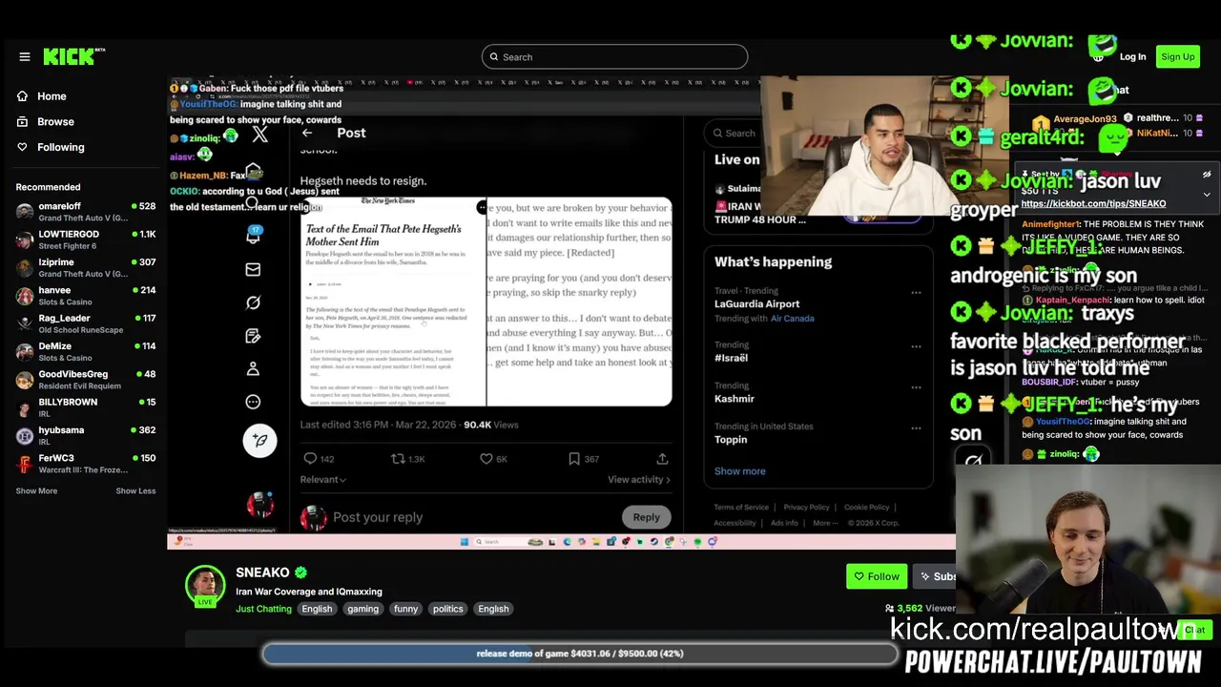The width and height of the screenshot is (1221, 687).
Task: Click the Kick search field
Action: [x=614, y=57]
